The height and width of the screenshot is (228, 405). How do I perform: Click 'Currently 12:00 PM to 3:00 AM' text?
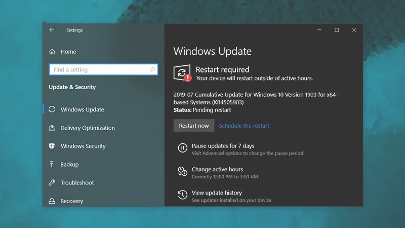225,177
